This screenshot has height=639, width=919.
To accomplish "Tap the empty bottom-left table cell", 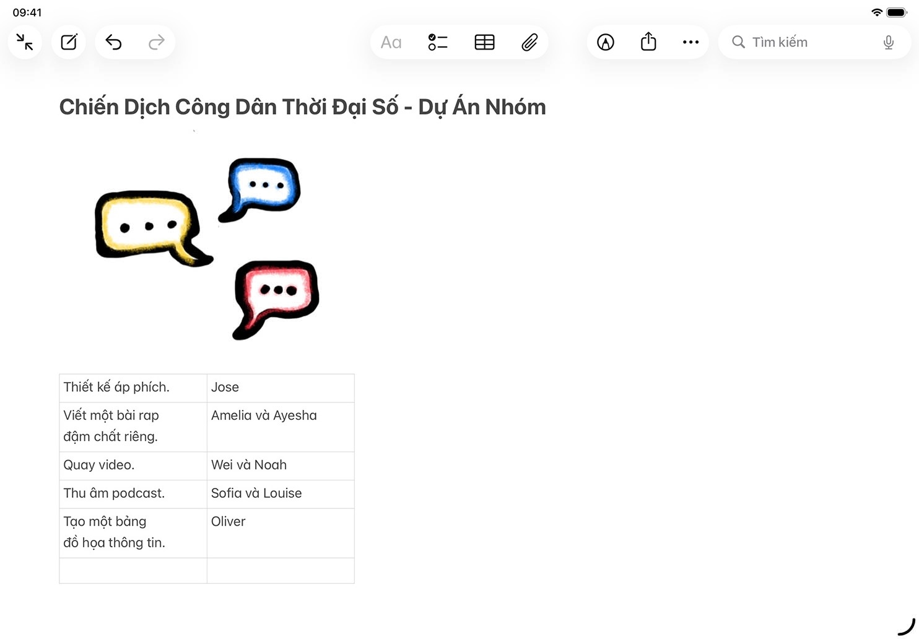I will pyautogui.click(x=133, y=570).
